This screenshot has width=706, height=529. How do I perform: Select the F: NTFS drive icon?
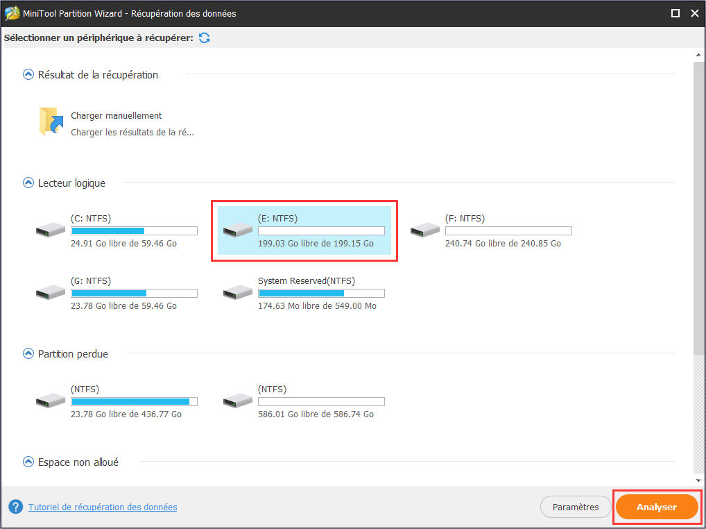pyautogui.click(x=425, y=230)
